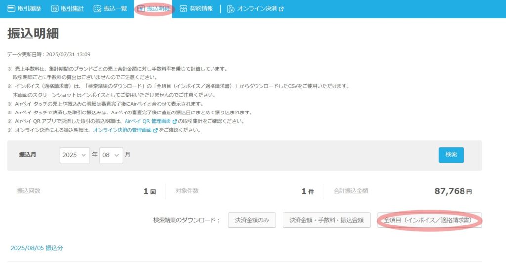Click the card icon beside 取引履歴
Viewport: 506px width, 263px height.
click(11, 9)
